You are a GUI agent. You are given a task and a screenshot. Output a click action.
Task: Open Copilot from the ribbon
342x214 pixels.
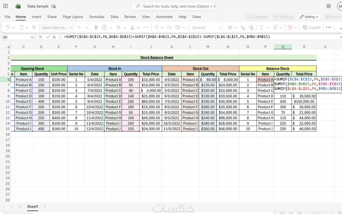tap(311, 27)
